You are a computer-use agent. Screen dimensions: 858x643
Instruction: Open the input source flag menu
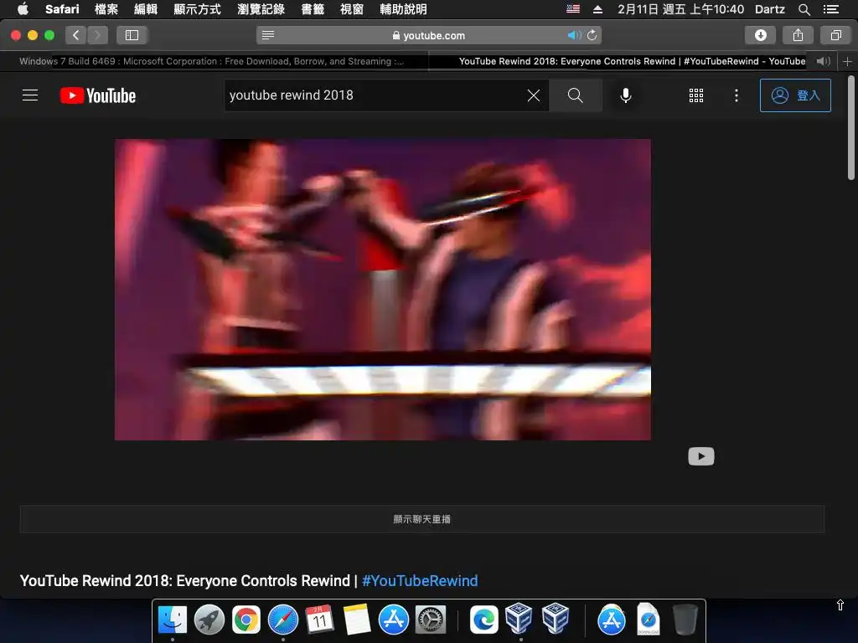[x=573, y=8]
